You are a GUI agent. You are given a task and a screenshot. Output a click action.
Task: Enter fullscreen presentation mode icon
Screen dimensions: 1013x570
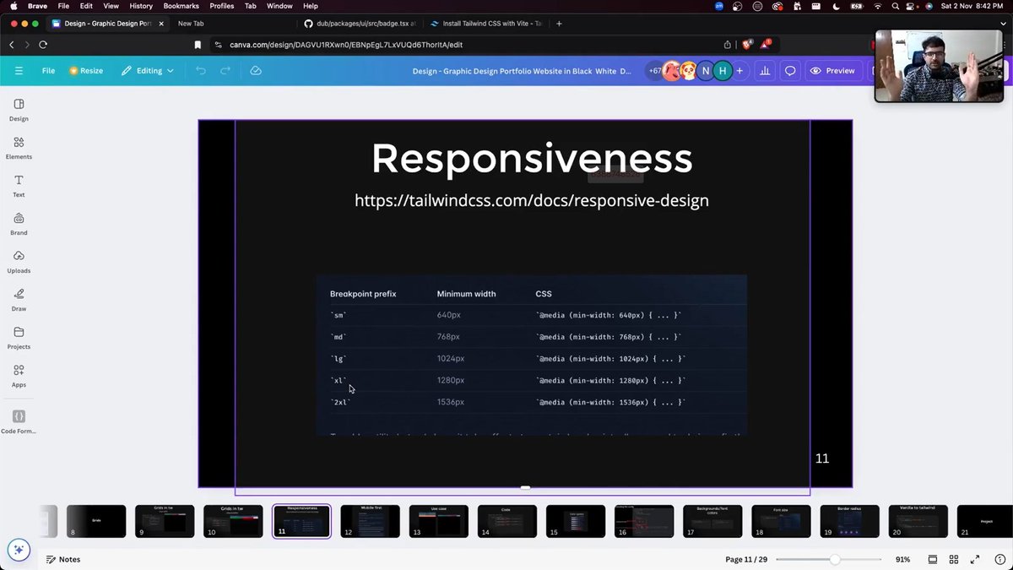pos(975,560)
